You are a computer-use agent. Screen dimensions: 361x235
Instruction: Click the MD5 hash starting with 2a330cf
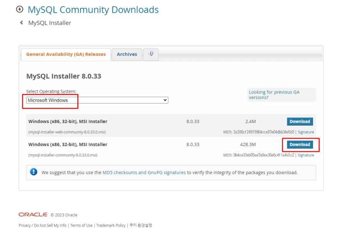(x=264, y=132)
